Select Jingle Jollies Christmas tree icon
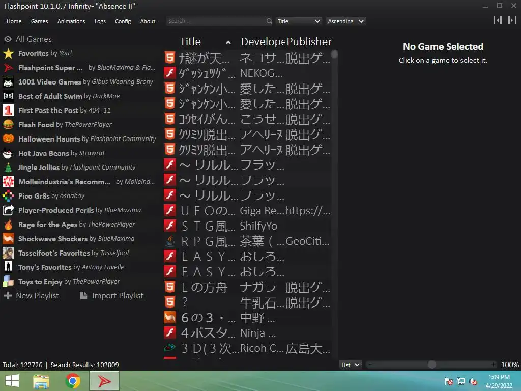 (8, 167)
